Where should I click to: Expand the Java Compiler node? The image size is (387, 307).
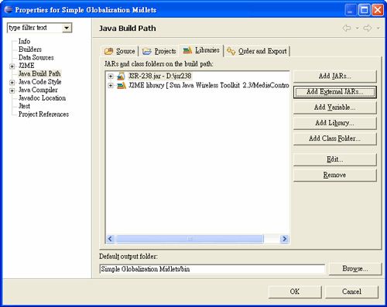(x=12, y=90)
